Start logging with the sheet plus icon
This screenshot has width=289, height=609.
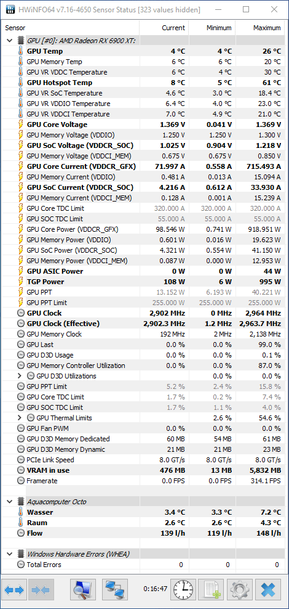211,590
